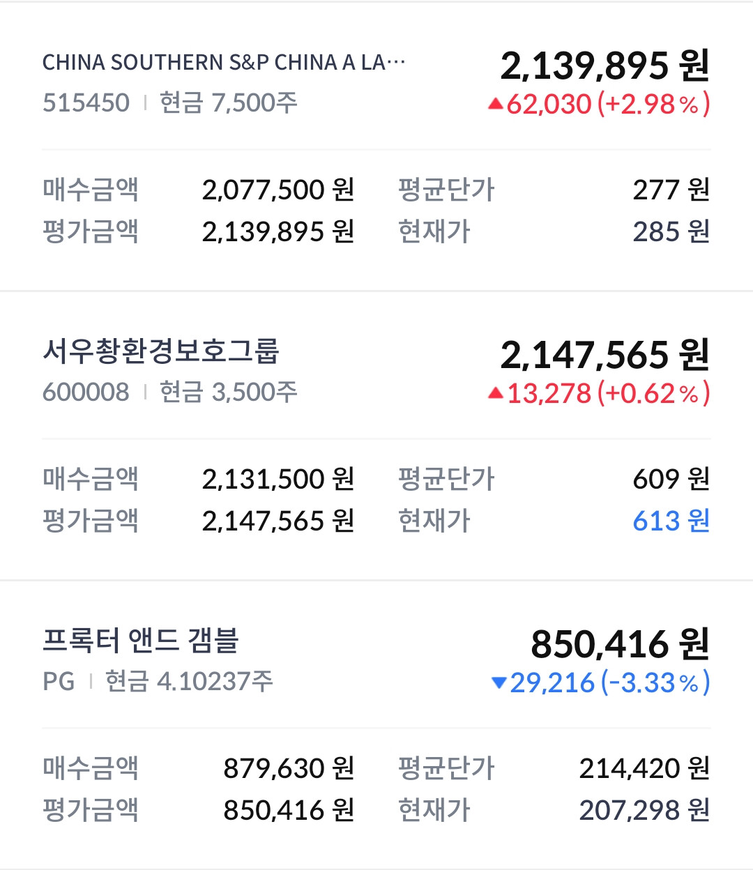Screen dimensions: 753x870
Task: Tap the blue 613 원 current price
Action: (x=671, y=521)
